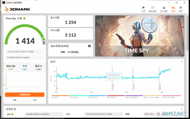The image size is (190, 119).
Task: Open the Options (选项) gear tab
Action: point(180,9)
